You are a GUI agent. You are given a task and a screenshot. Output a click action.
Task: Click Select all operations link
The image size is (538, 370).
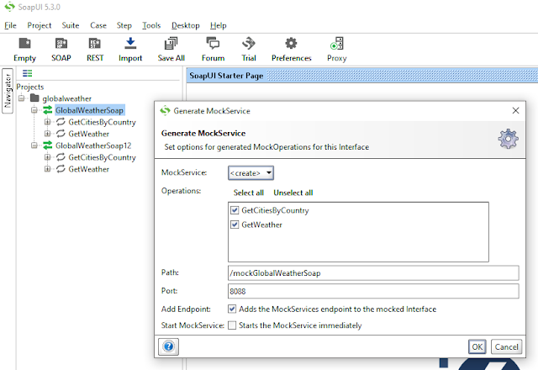pos(249,193)
